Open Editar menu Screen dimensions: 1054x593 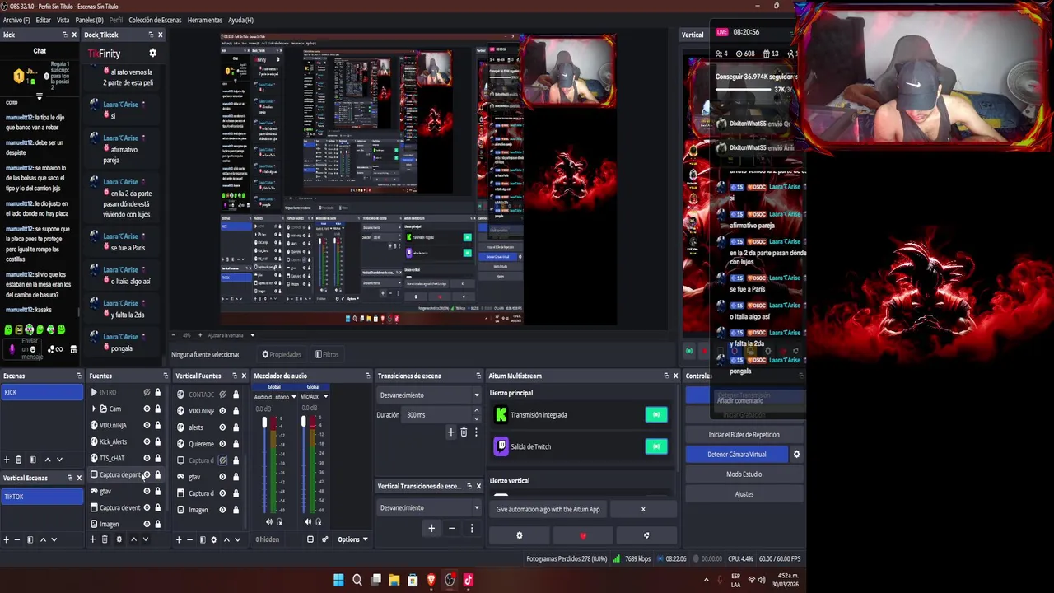tap(43, 20)
